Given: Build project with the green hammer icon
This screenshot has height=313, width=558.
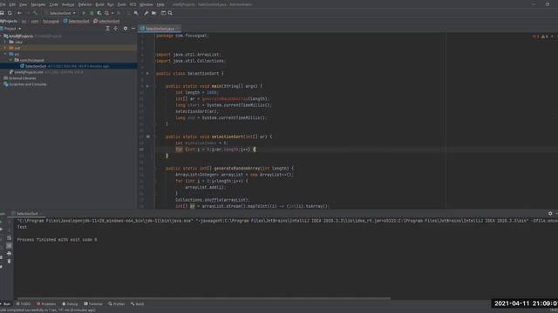Looking at the screenshot, I should tap(35, 13).
